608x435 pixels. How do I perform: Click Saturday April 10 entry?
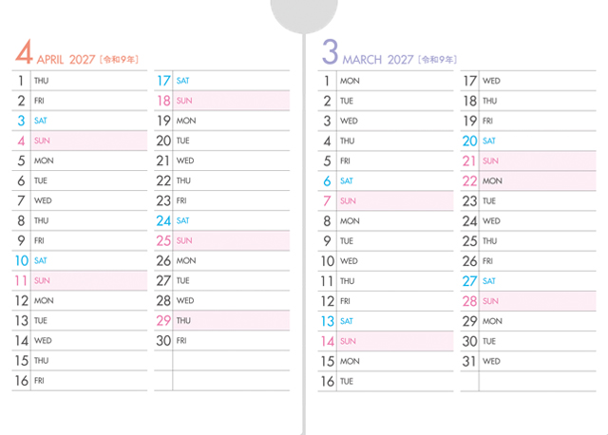click(80, 260)
